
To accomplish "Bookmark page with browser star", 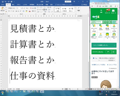I will click(115, 6).
